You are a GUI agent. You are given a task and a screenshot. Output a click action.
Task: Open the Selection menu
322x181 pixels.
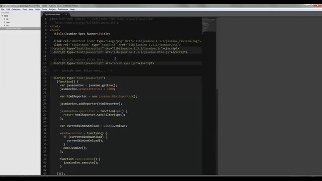click(16, 10)
